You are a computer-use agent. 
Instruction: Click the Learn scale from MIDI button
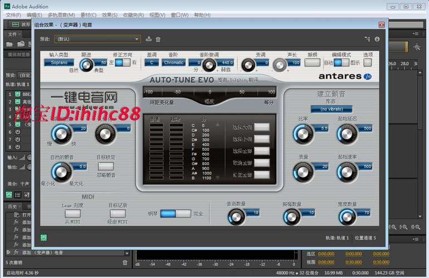(73, 214)
